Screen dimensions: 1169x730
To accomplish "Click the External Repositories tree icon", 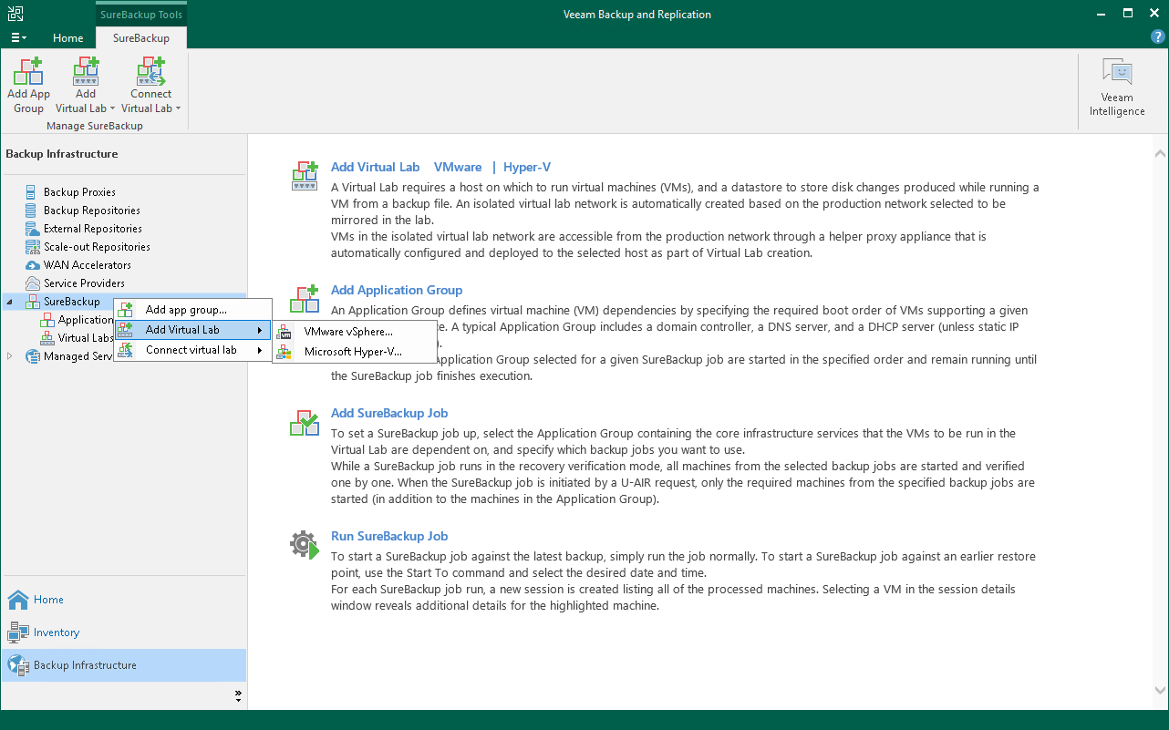I will point(33,229).
